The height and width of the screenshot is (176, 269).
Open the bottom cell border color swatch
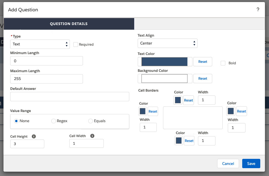point(179,141)
